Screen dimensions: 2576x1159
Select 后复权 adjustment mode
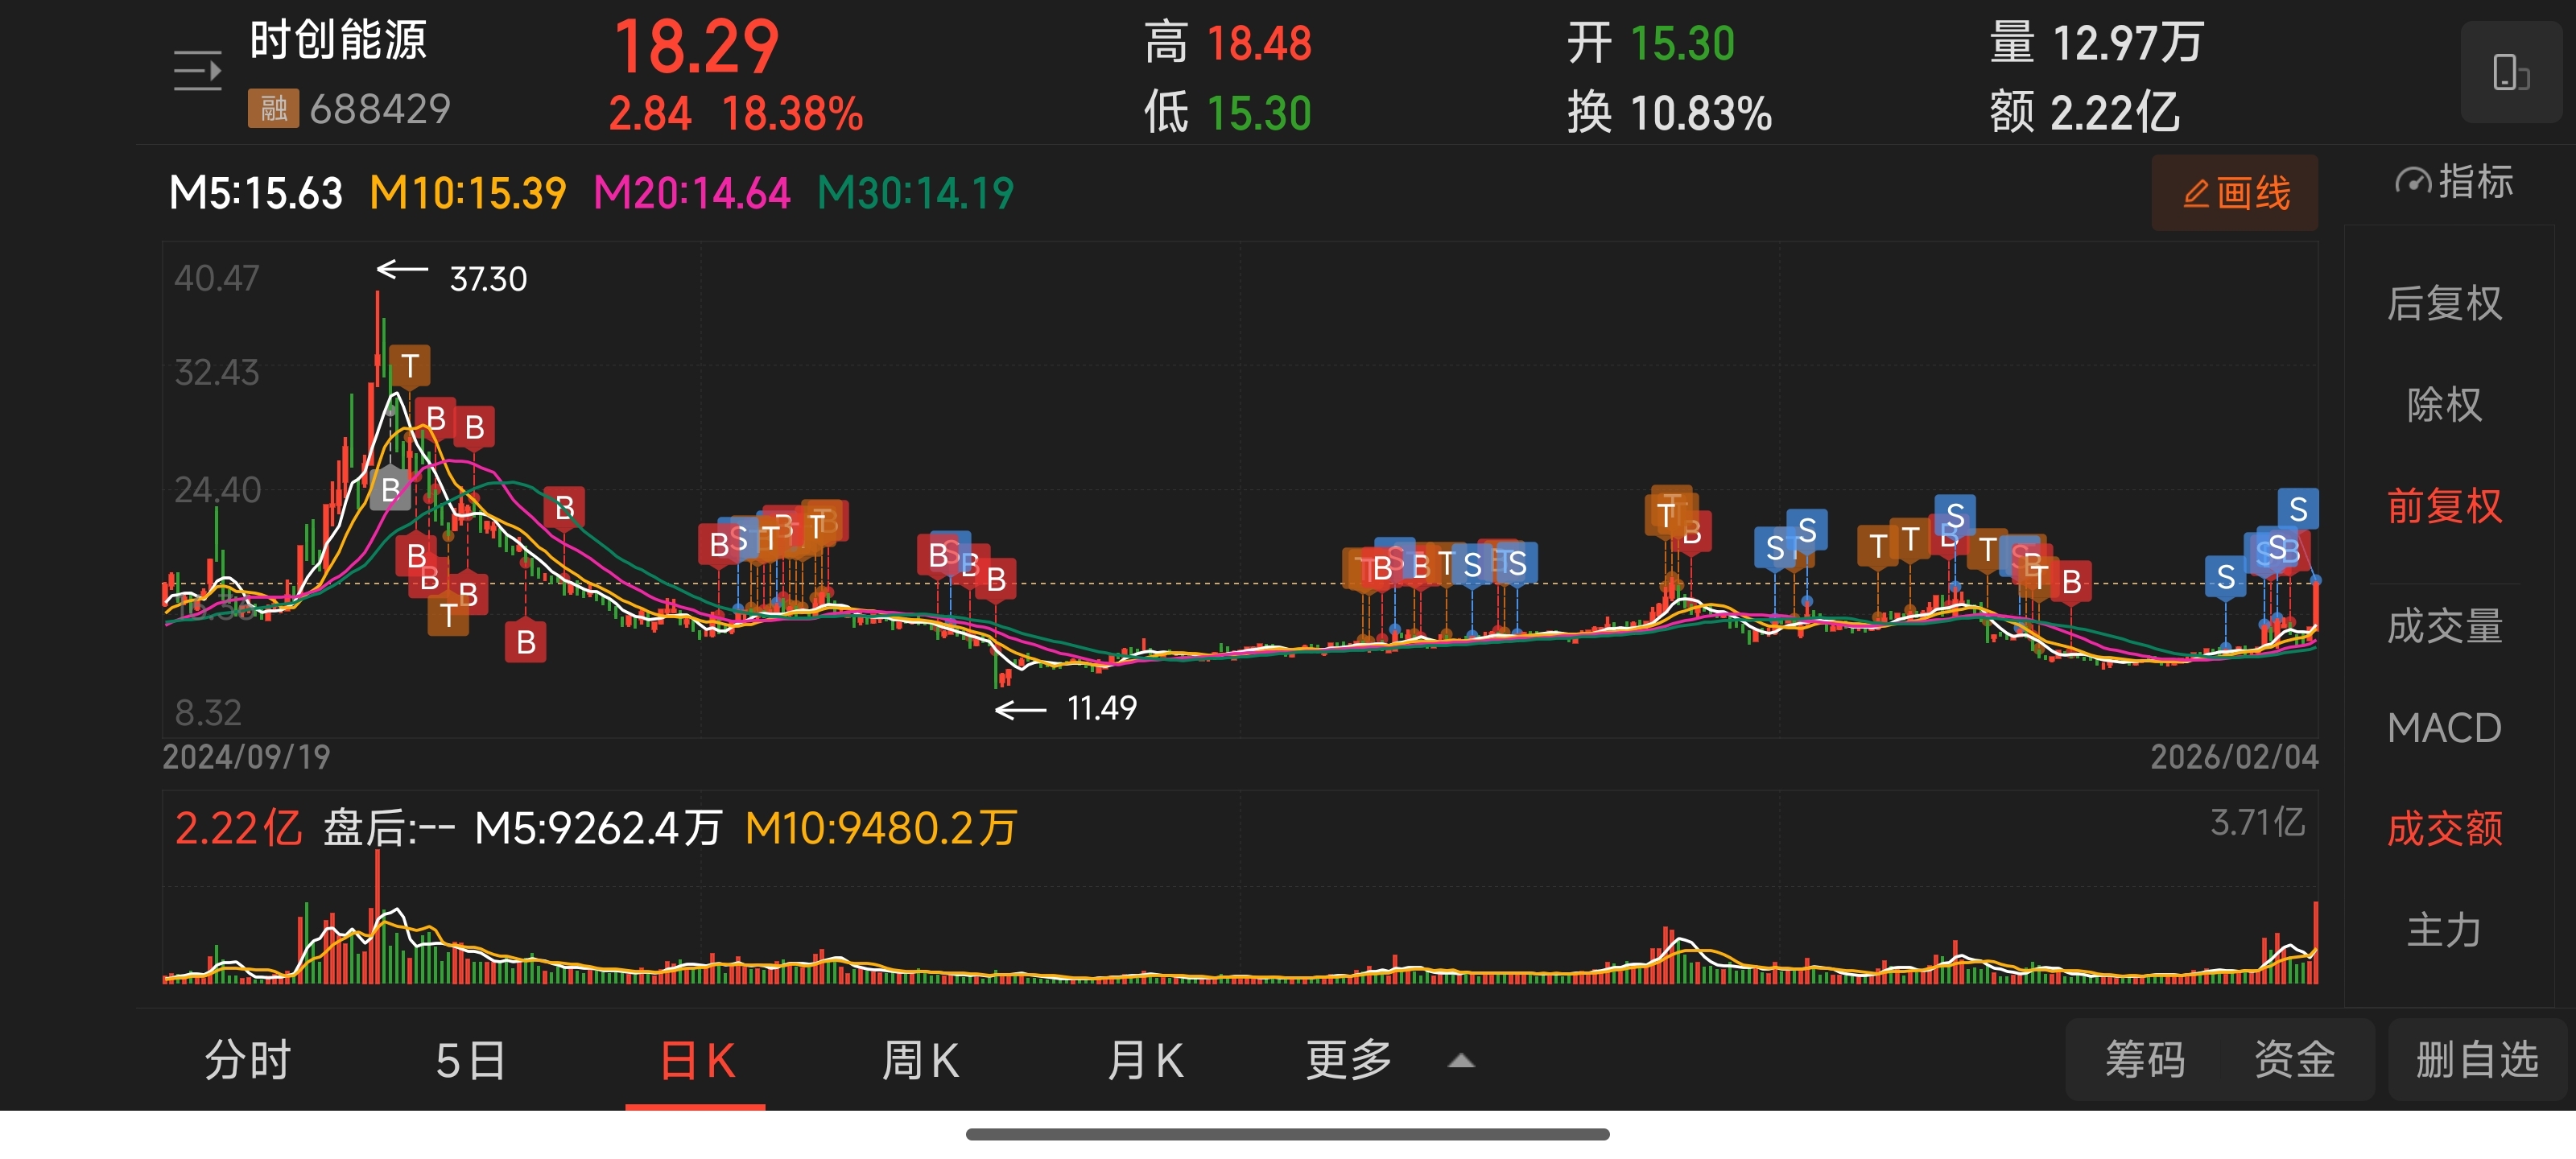tap(2443, 303)
